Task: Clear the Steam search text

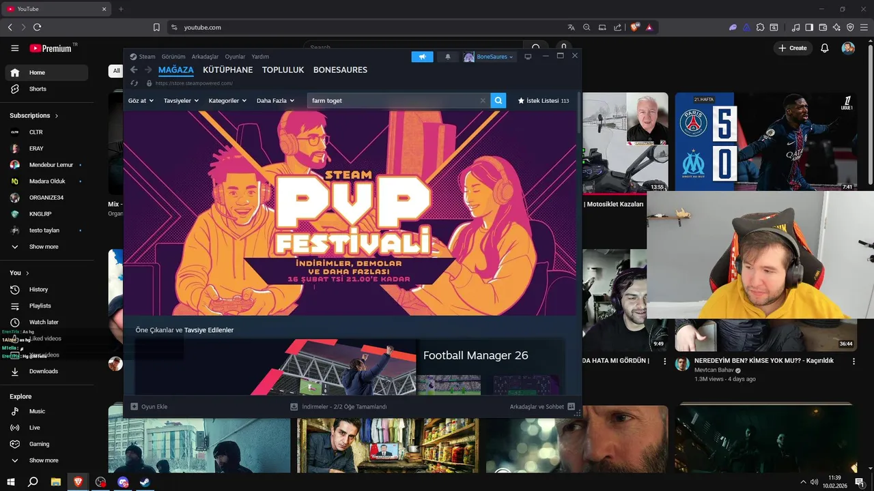Action: [x=483, y=100]
